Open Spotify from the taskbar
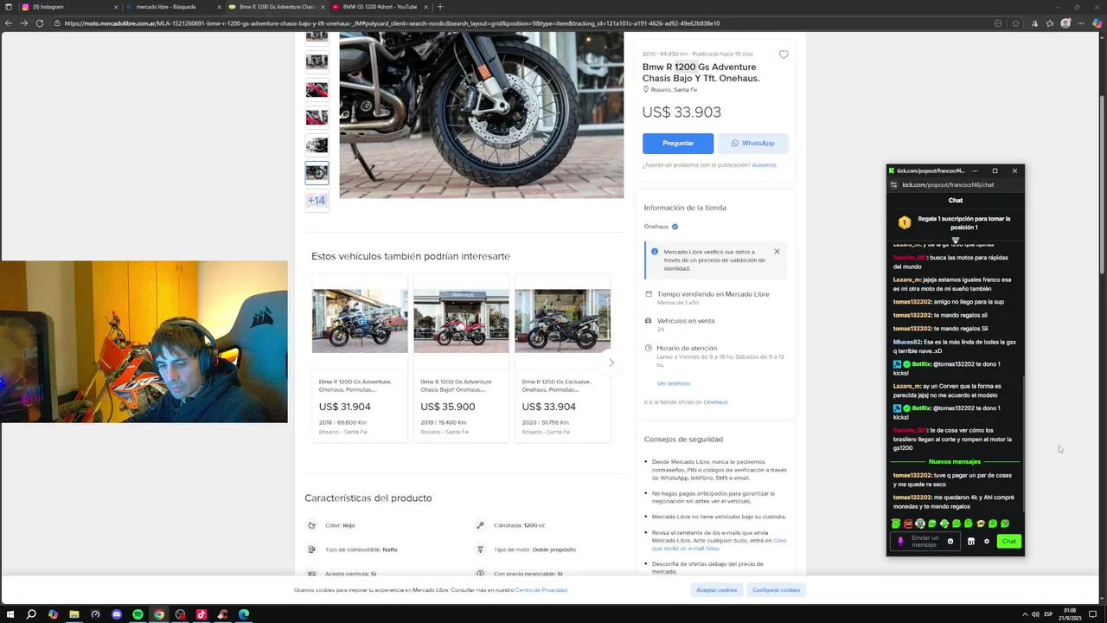 (x=138, y=614)
